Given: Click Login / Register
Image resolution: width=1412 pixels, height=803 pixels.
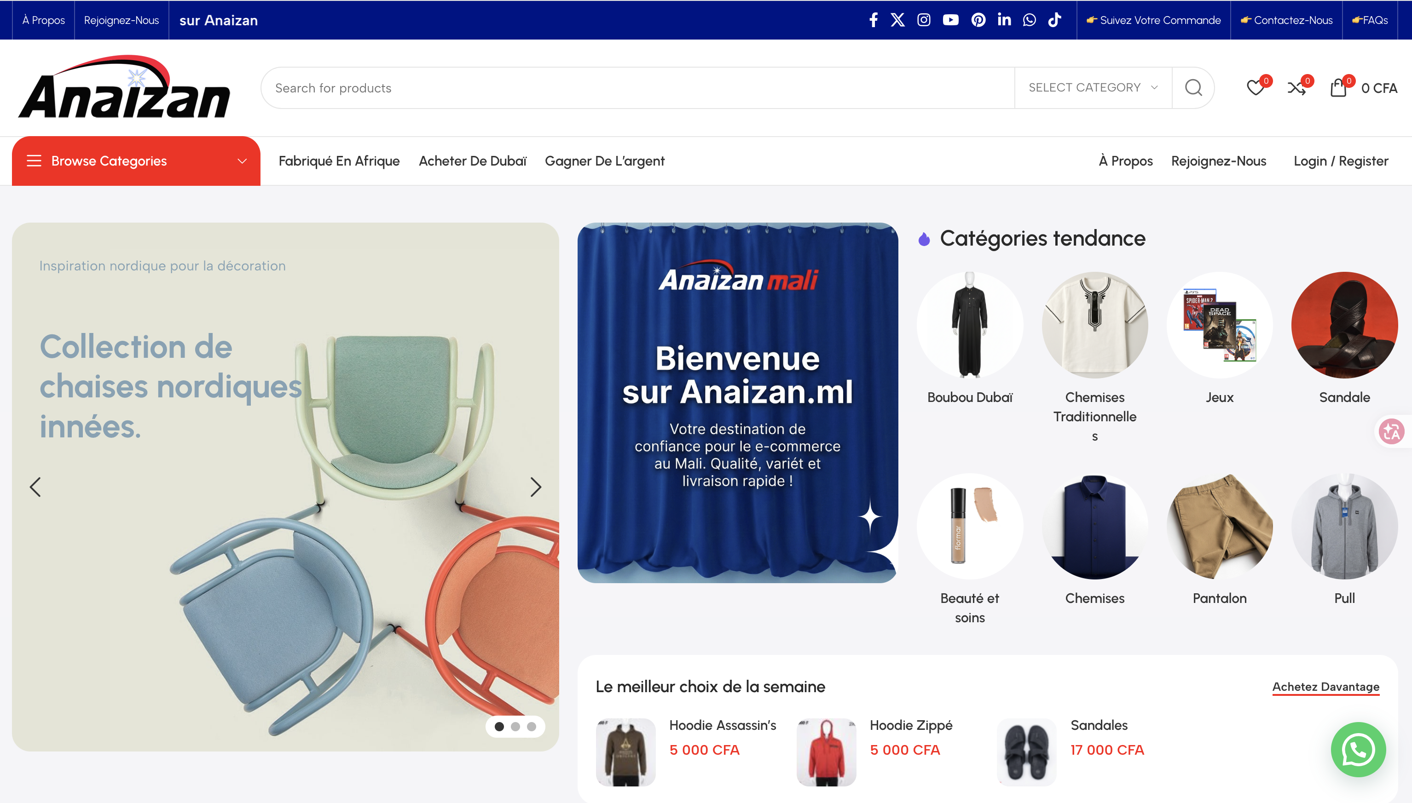Looking at the screenshot, I should (x=1341, y=161).
